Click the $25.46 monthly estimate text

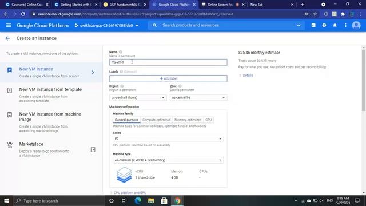pyautogui.click(x=259, y=53)
